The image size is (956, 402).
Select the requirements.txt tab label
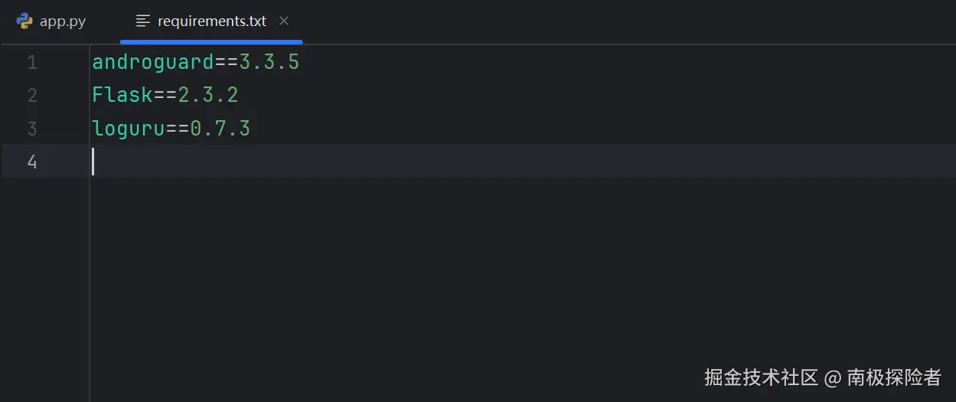pyautogui.click(x=211, y=21)
